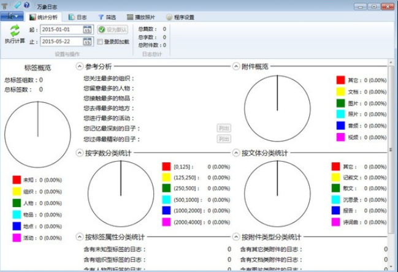
Task: Click the blue 地点 tag swatch
Action: (x=17, y=226)
